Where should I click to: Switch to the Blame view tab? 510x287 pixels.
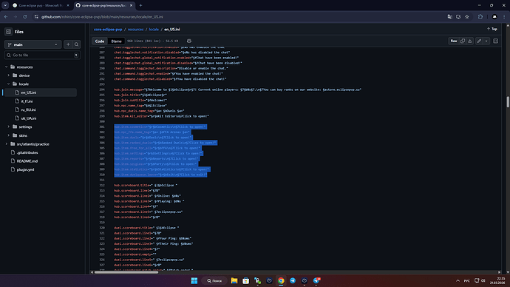(x=116, y=41)
